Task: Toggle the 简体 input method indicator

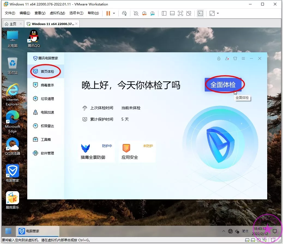Action: point(245,231)
